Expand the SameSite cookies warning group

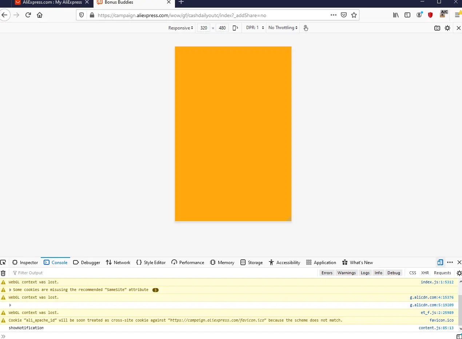click(x=10, y=290)
